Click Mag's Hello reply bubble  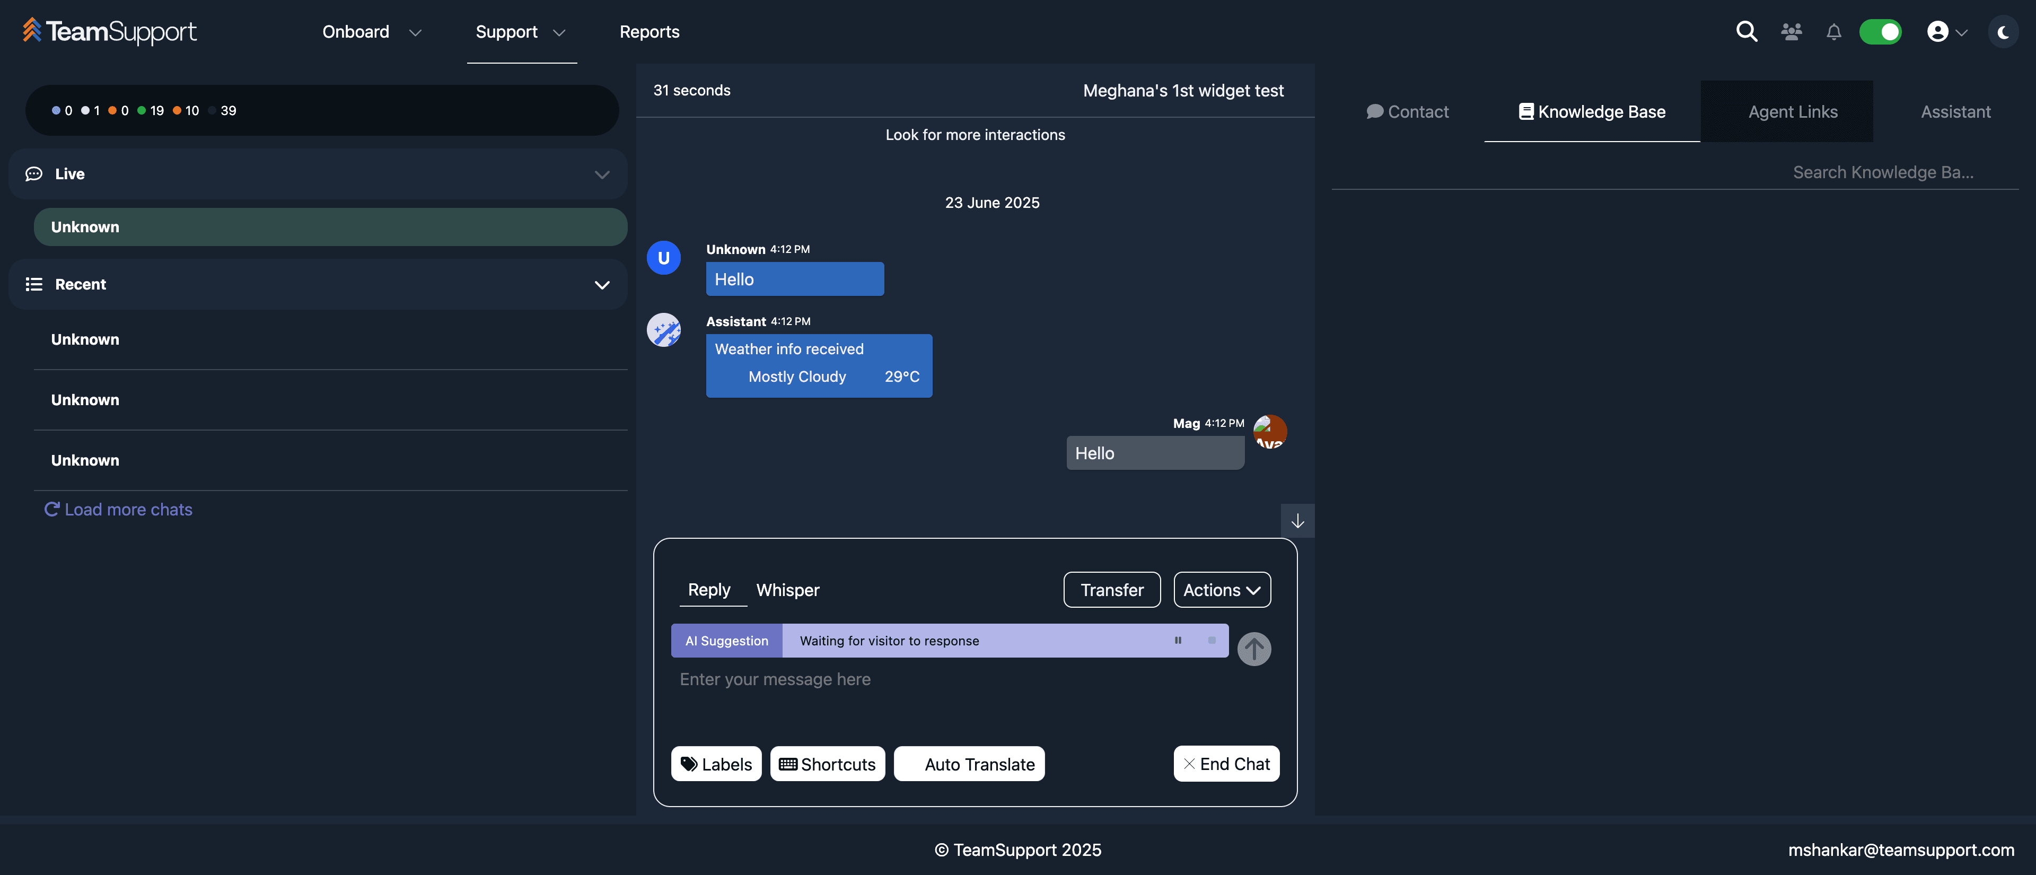point(1155,453)
